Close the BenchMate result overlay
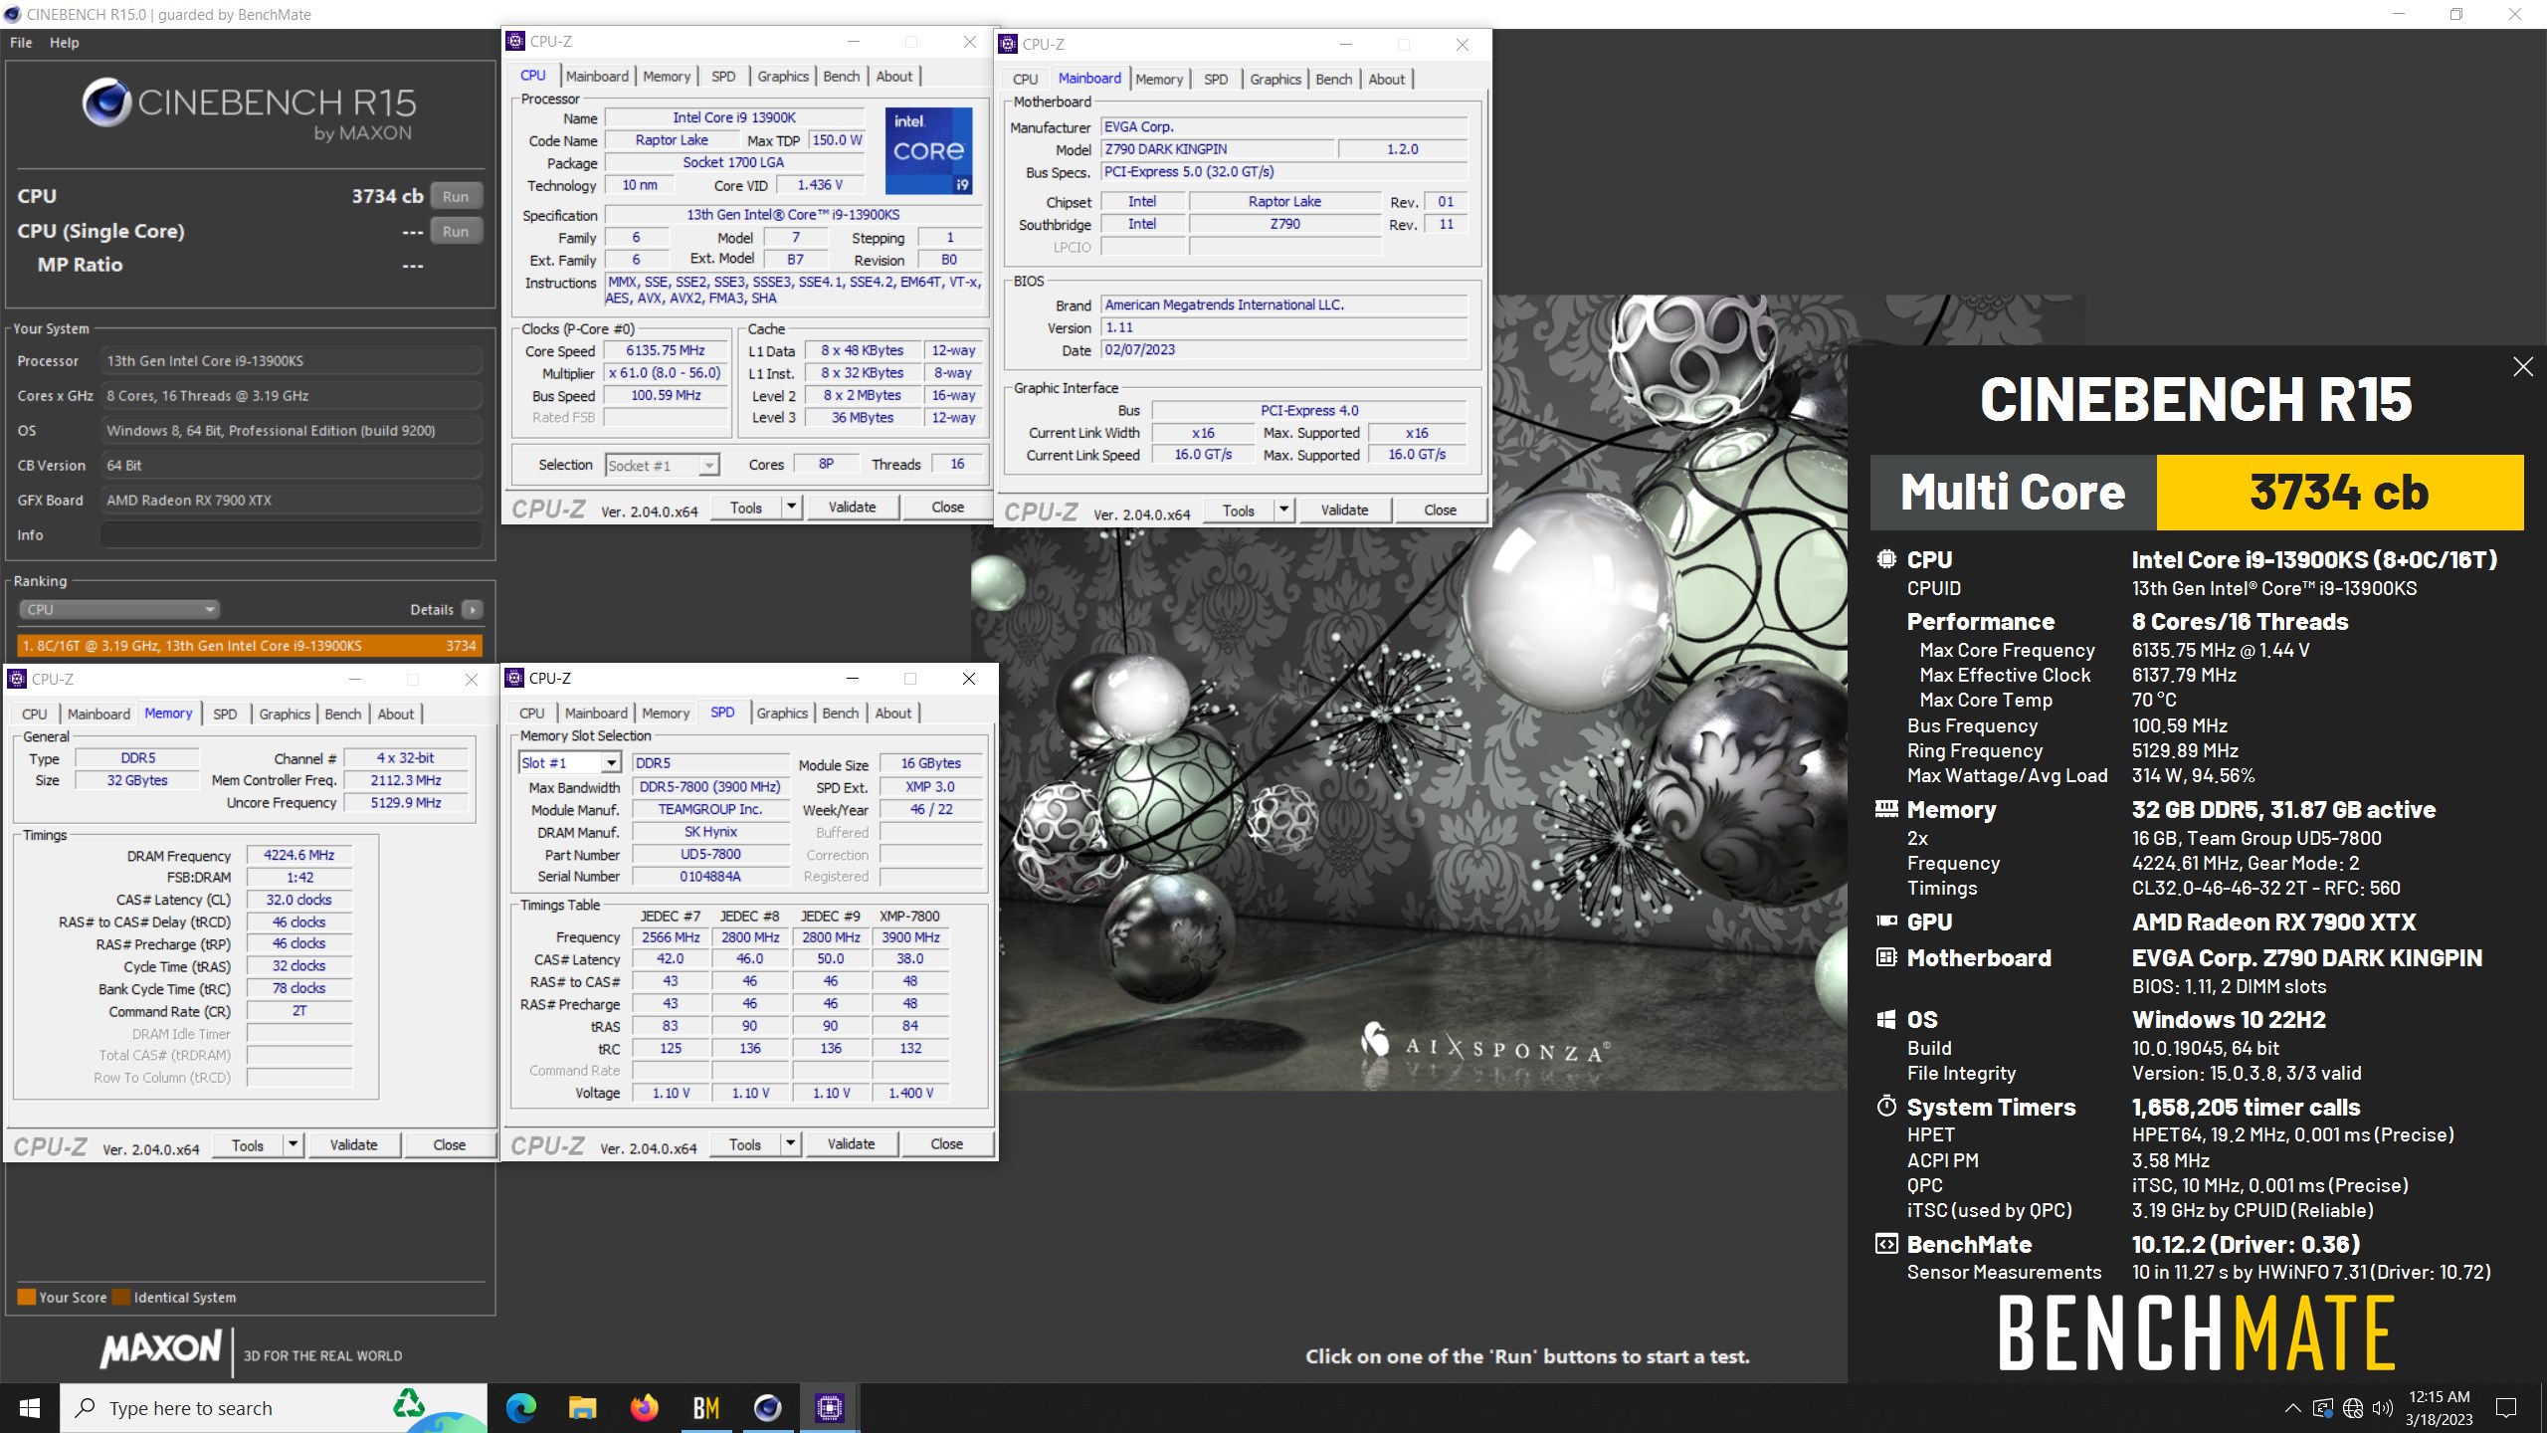 [x=2523, y=366]
